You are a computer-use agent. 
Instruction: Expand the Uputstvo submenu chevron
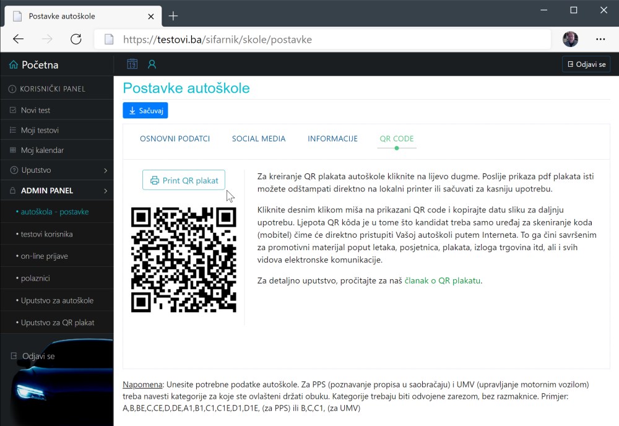(x=105, y=170)
